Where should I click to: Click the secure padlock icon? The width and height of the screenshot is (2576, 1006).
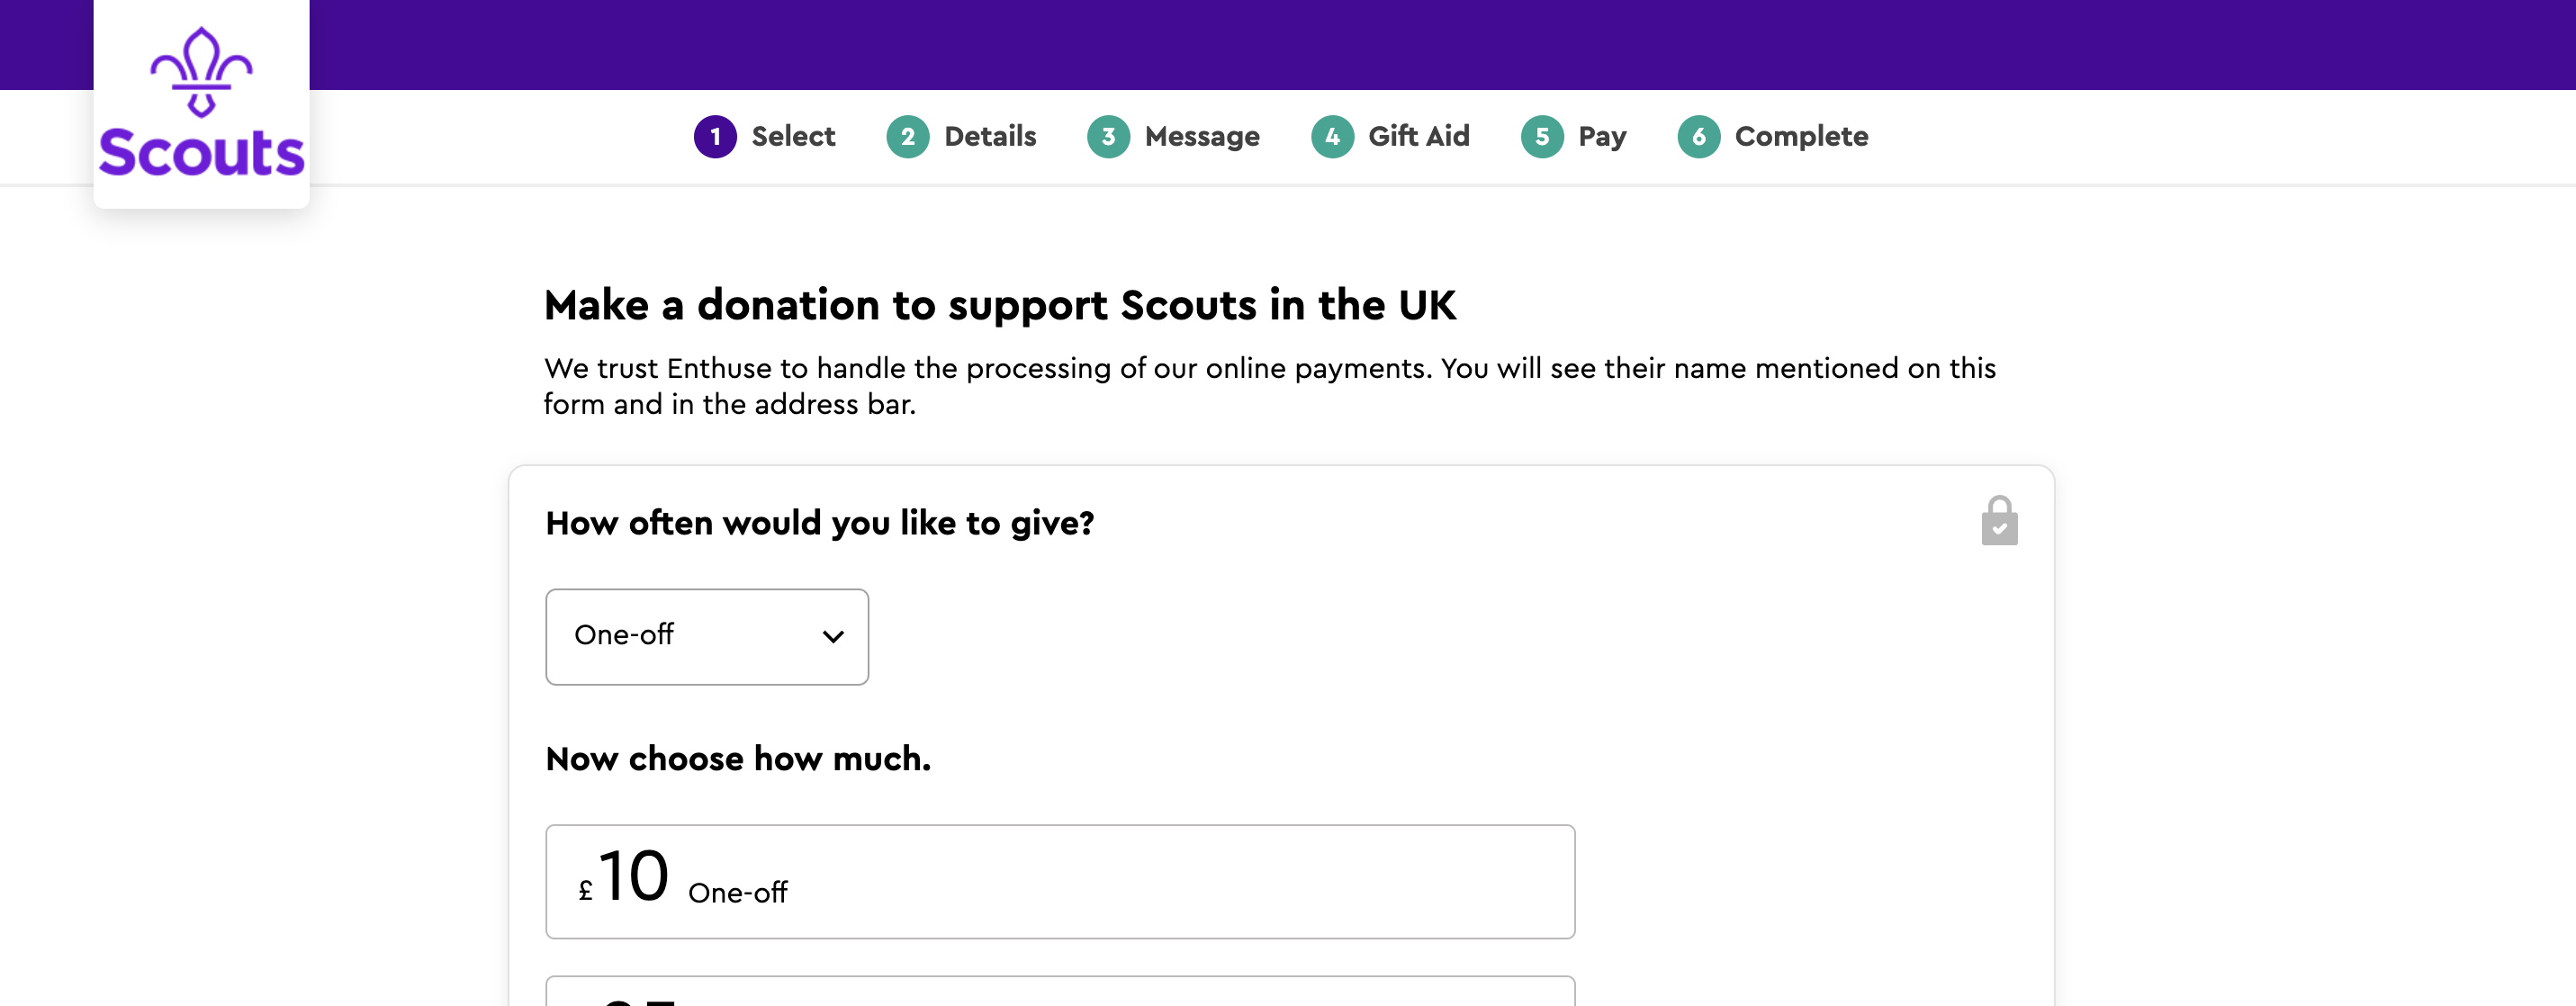1999,521
